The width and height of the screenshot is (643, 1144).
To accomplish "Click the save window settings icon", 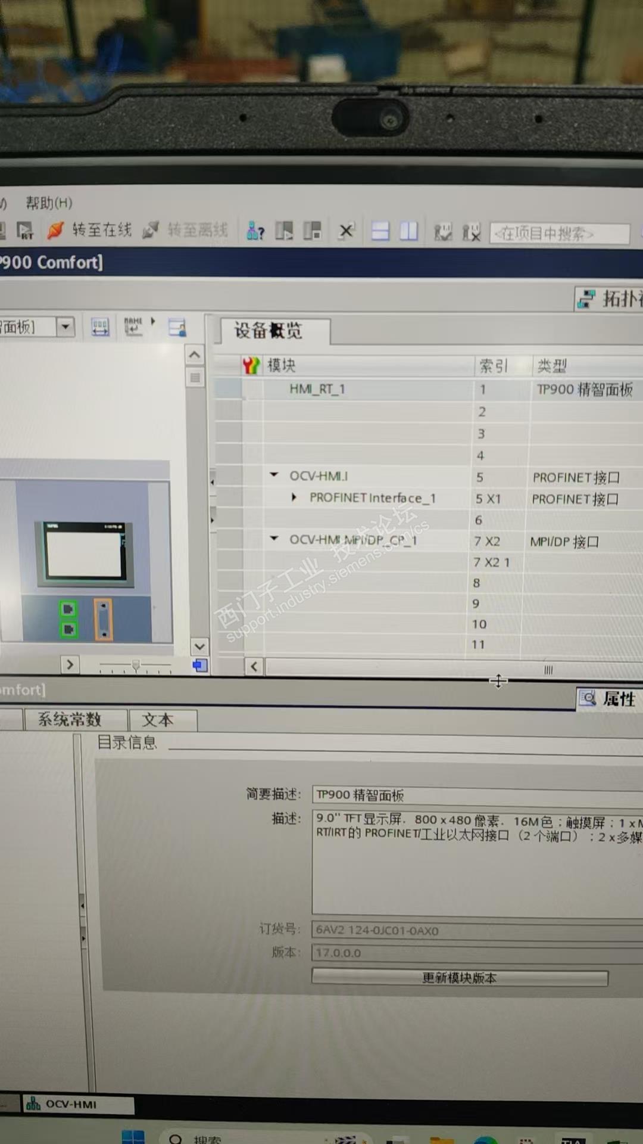I will click(177, 327).
